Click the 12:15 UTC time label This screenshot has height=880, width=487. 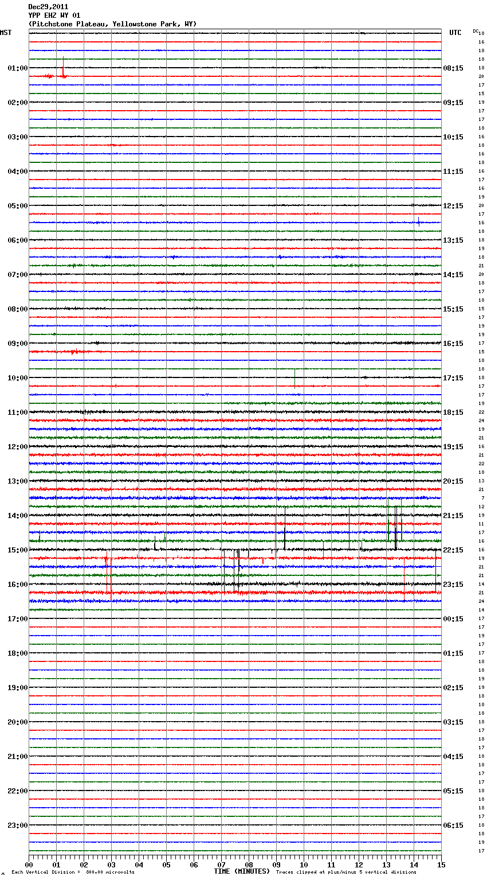453,206
